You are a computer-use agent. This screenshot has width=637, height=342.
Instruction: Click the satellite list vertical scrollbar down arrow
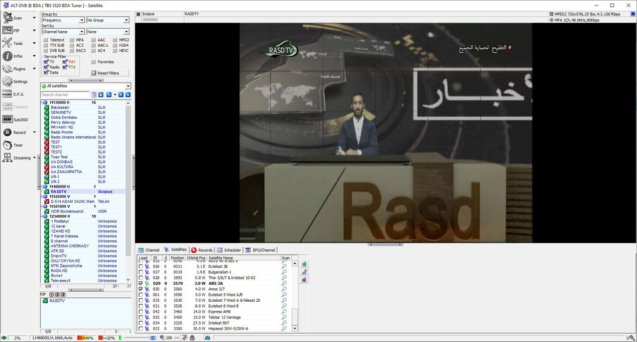(x=295, y=329)
